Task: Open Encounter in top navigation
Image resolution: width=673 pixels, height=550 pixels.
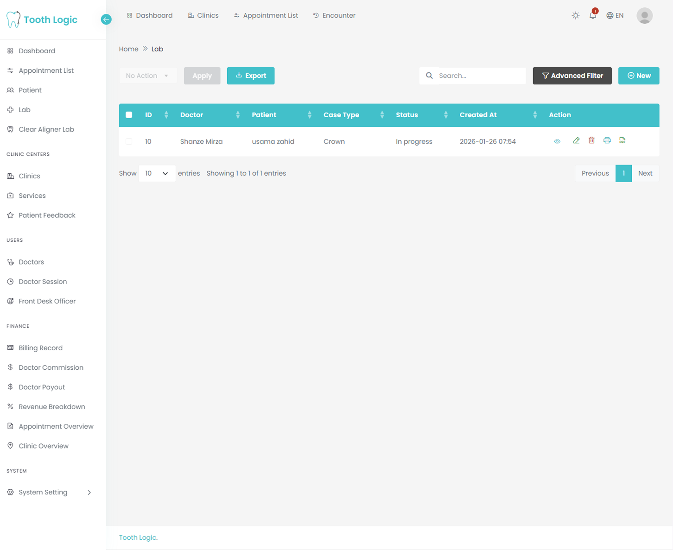Action: (x=334, y=15)
